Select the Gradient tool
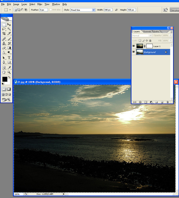This screenshot has height=198, width=179. tap(9, 48)
